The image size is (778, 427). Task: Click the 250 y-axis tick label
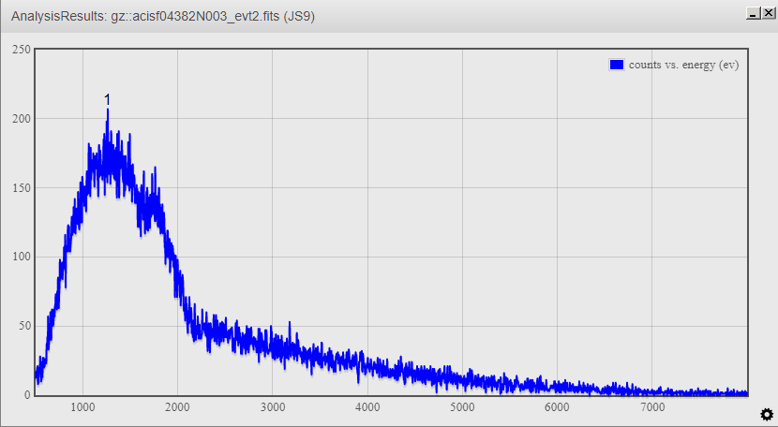pos(21,50)
